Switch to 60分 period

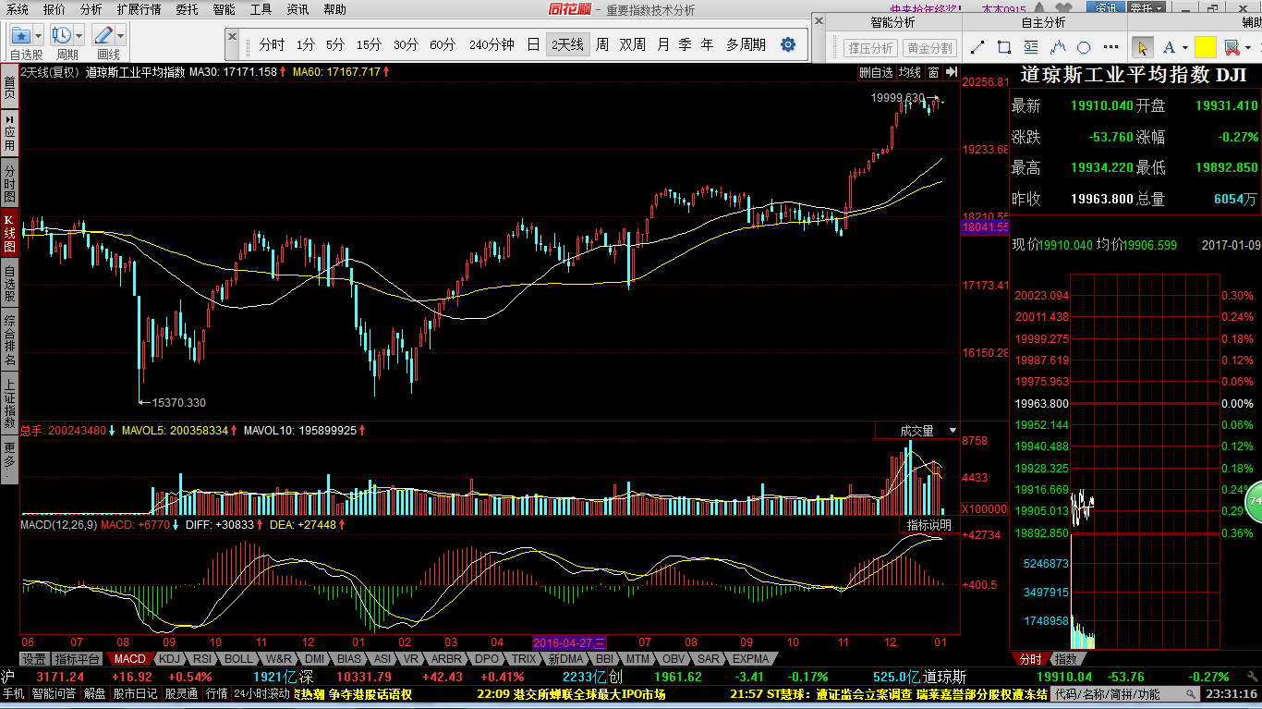[443, 44]
